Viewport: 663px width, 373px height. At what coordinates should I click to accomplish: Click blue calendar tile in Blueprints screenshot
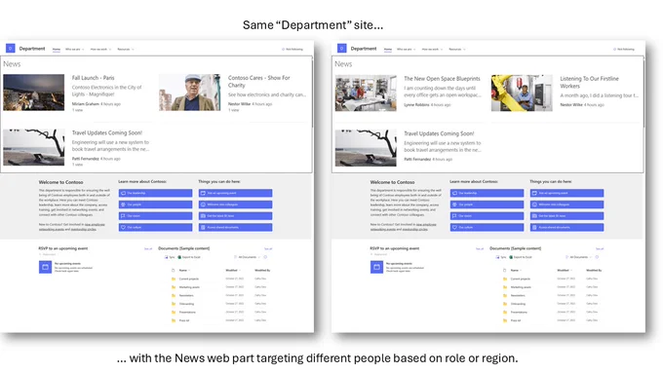(x=376, y=267)
